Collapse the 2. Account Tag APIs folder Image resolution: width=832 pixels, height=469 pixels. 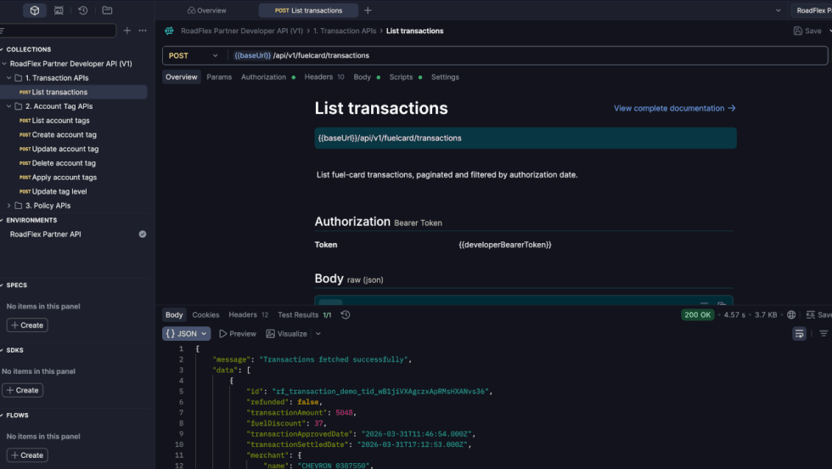[x=9, y=106]
